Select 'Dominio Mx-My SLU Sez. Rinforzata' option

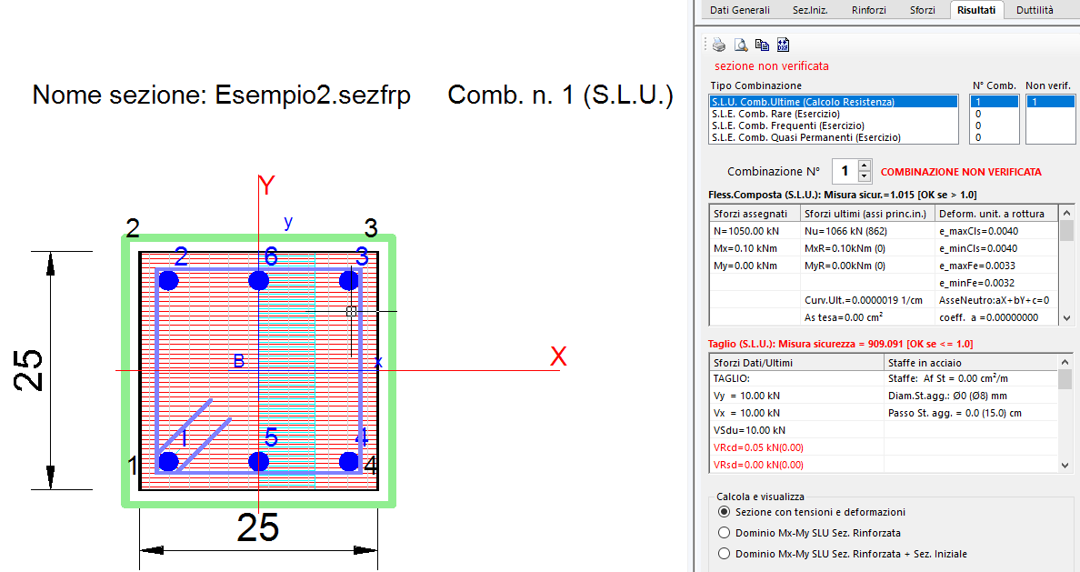pos(724,533)
